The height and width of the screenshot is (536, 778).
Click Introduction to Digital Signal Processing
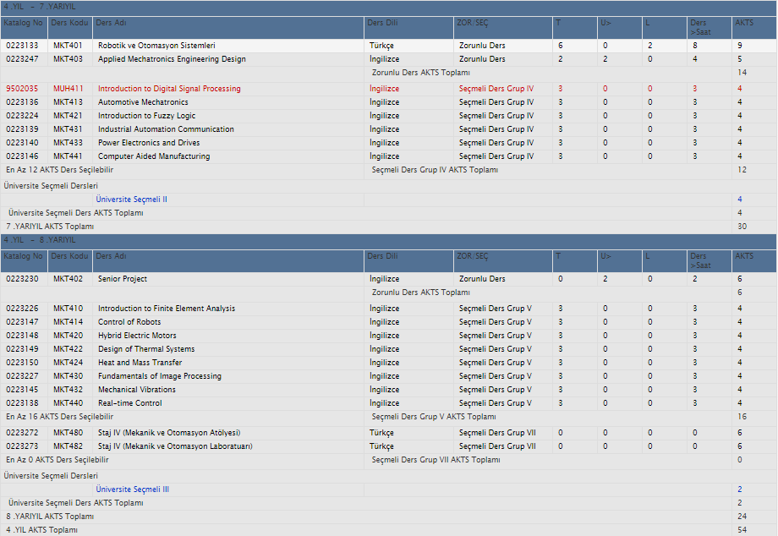point(169,89)
